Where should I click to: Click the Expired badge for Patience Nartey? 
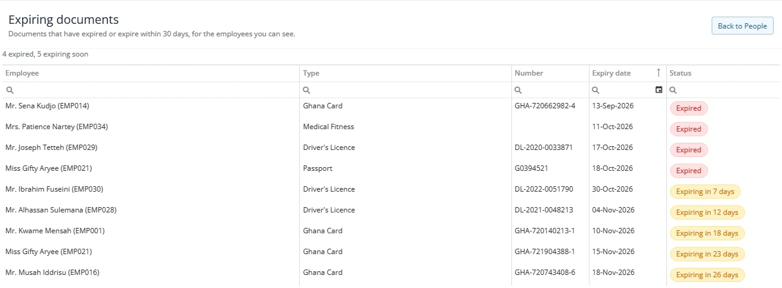tap(688, 129)
